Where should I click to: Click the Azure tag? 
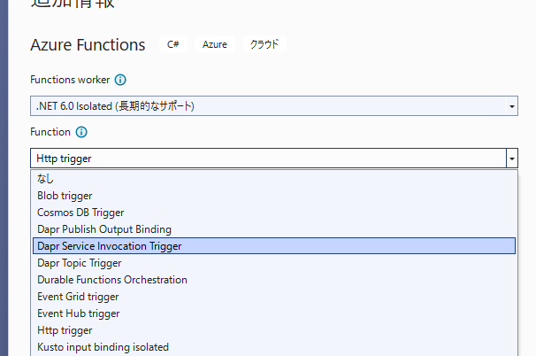coord(215,44)
